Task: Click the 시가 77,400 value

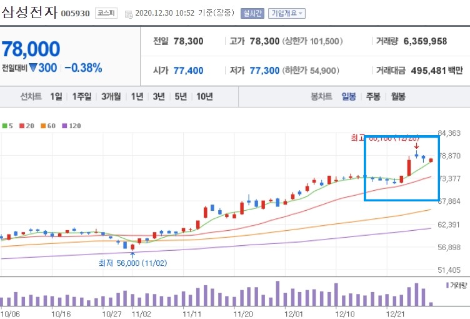Action: (188, 71)
